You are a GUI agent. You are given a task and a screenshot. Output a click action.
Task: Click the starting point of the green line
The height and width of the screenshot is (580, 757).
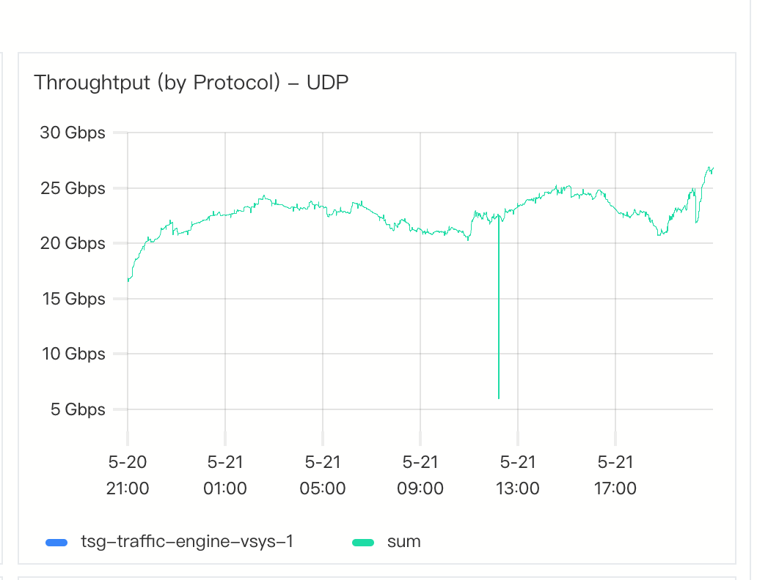(x=128, y=280)
